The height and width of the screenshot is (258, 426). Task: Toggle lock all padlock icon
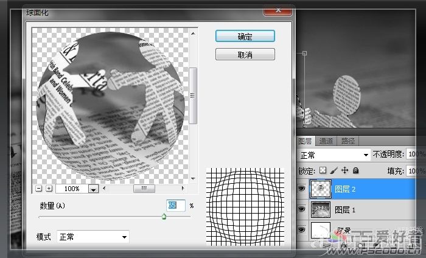pos(355,170)
